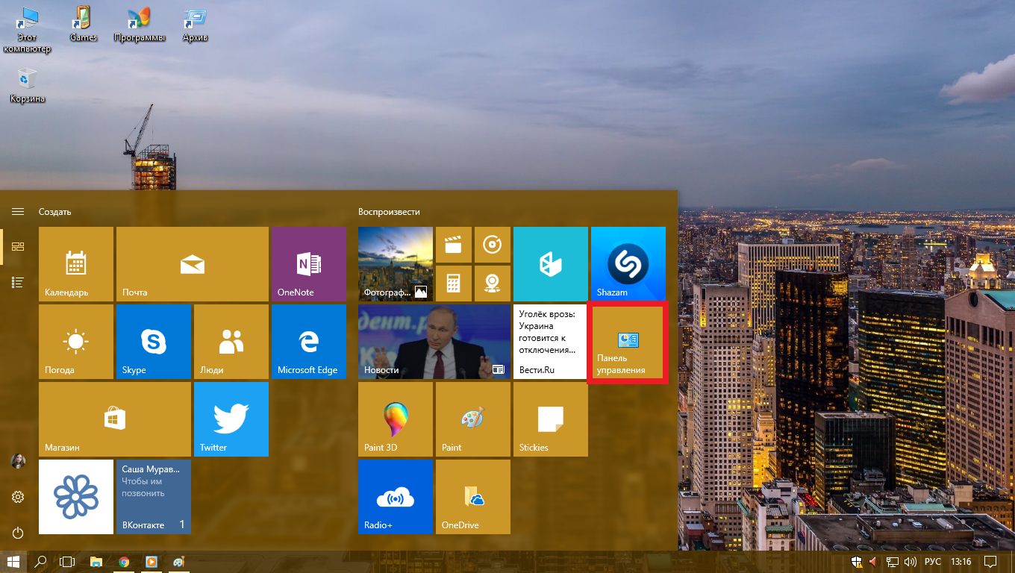Open the Люди people tile

(231, 342)
